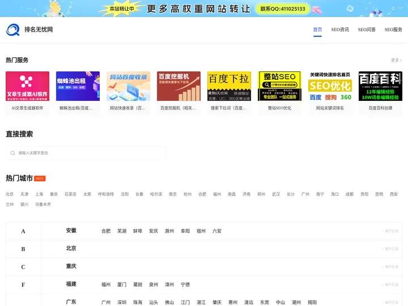Open the 首页 tab

tap(317, 29)
